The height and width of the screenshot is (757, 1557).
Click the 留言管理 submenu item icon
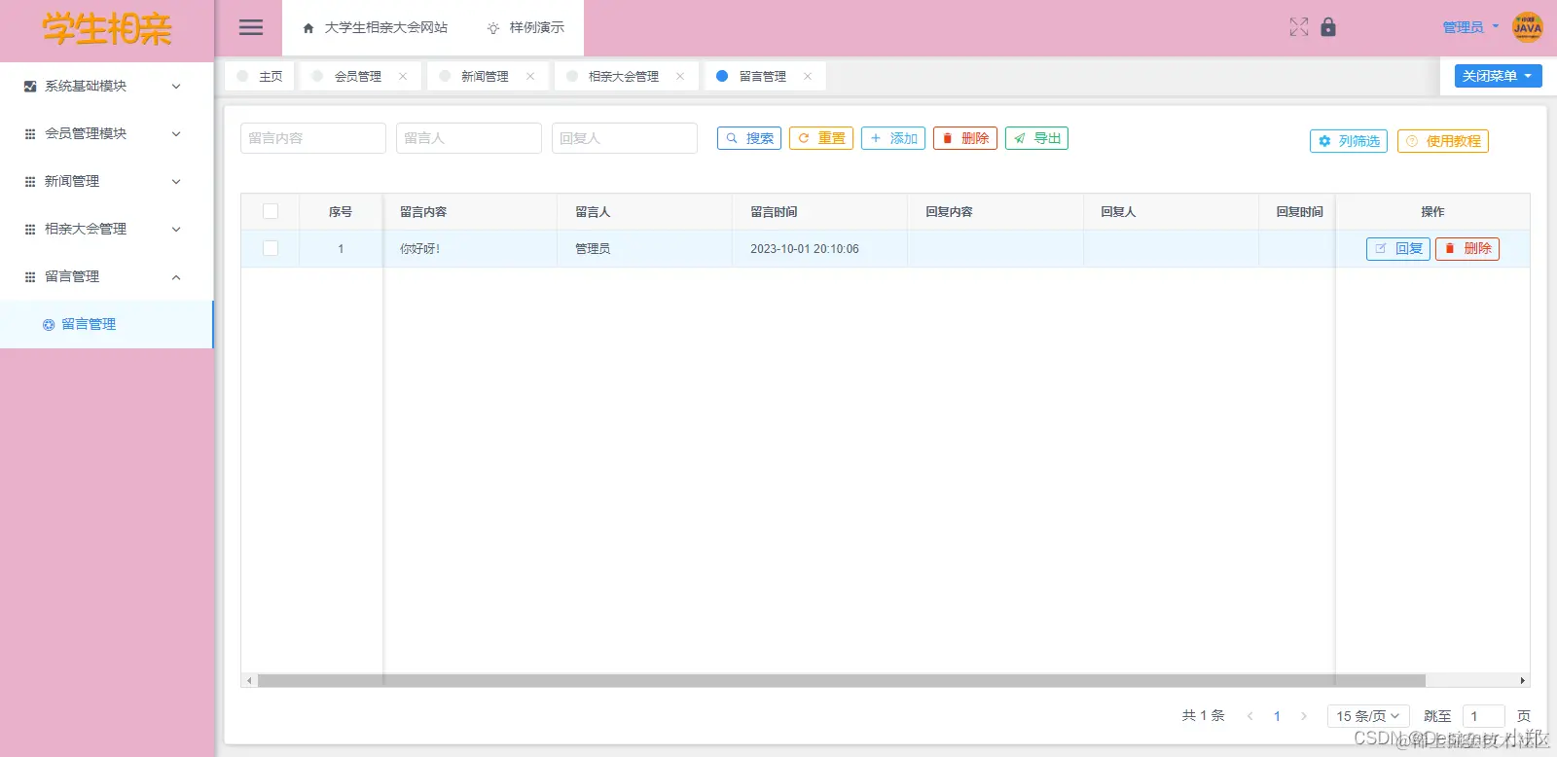(49, 325)
